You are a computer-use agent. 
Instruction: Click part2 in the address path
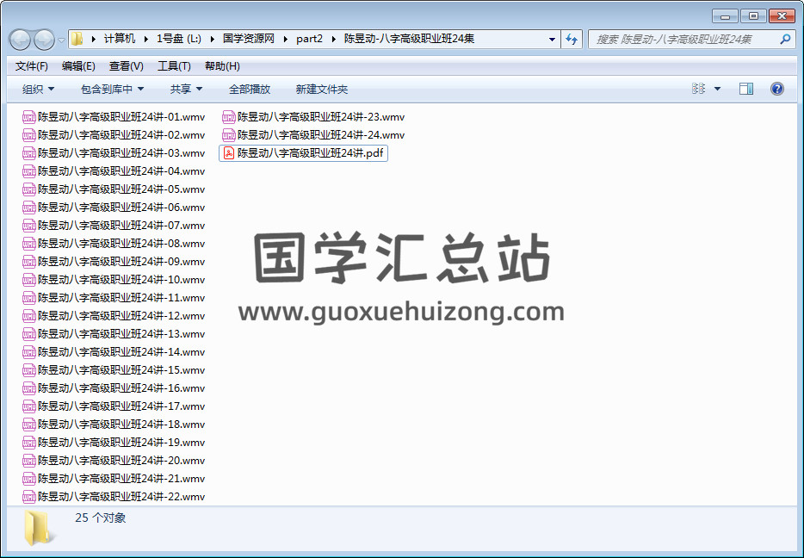309,39
